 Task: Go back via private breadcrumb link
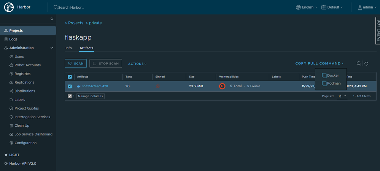94,23
